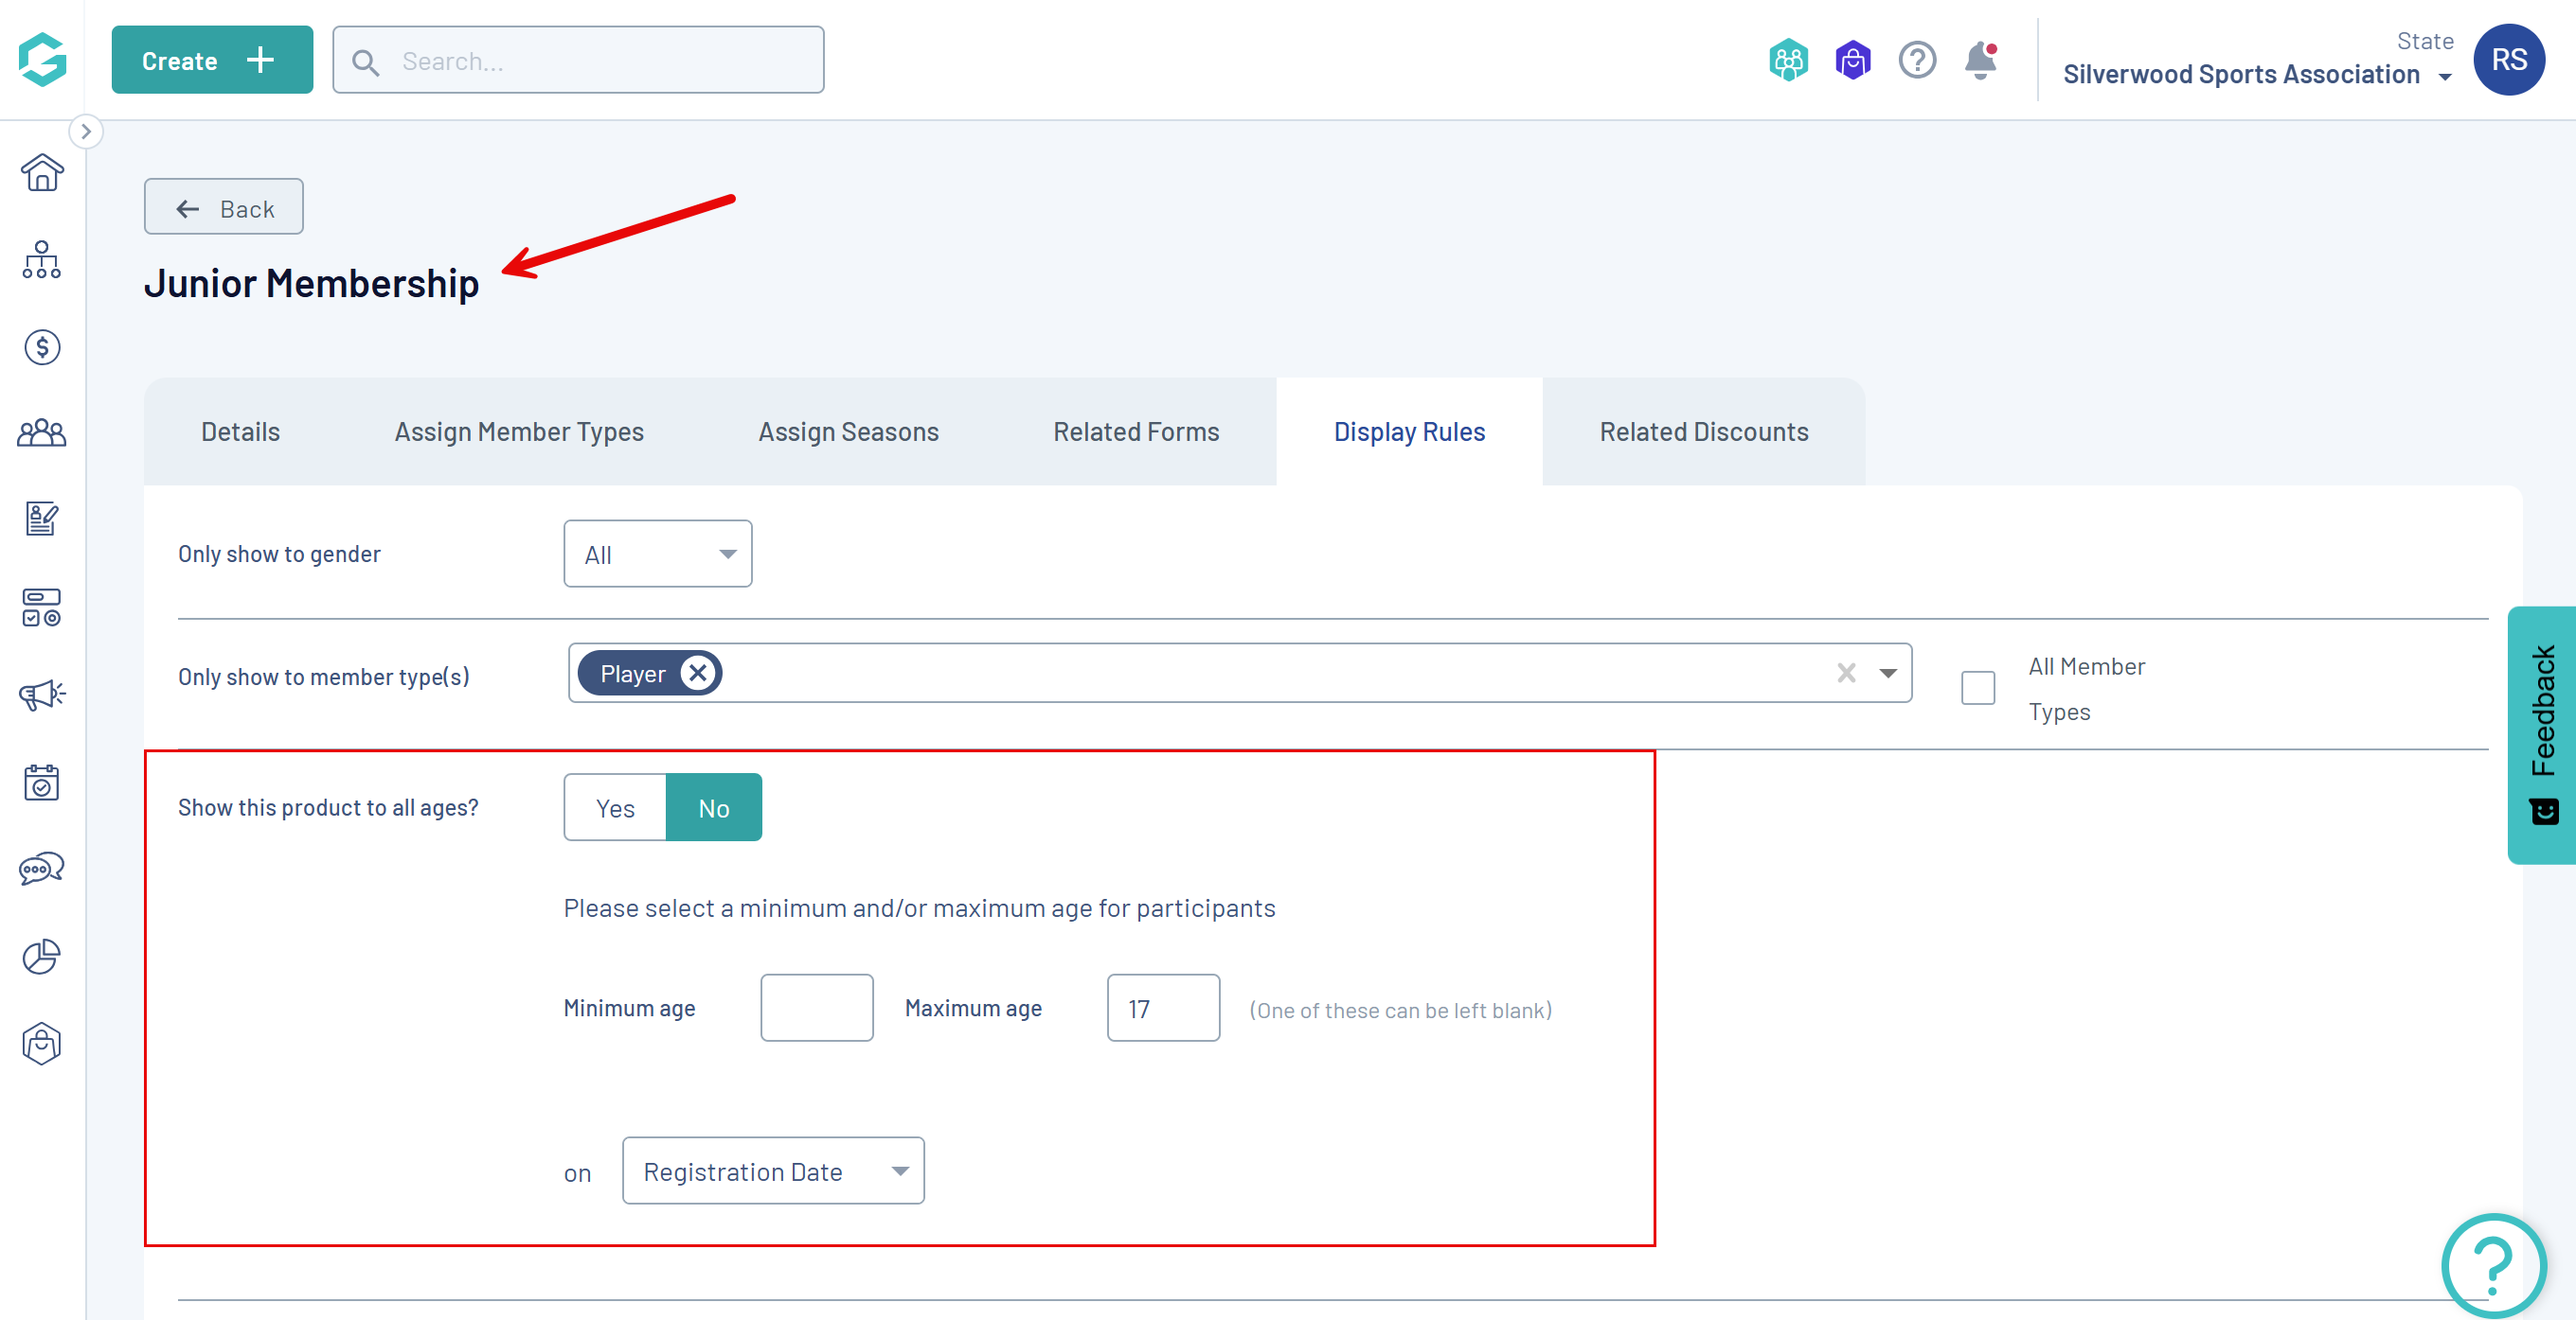This screenshot has height=1320, width=2576.
Task: Switch to the Related Discounts tab
Action: coord(1703,431)
